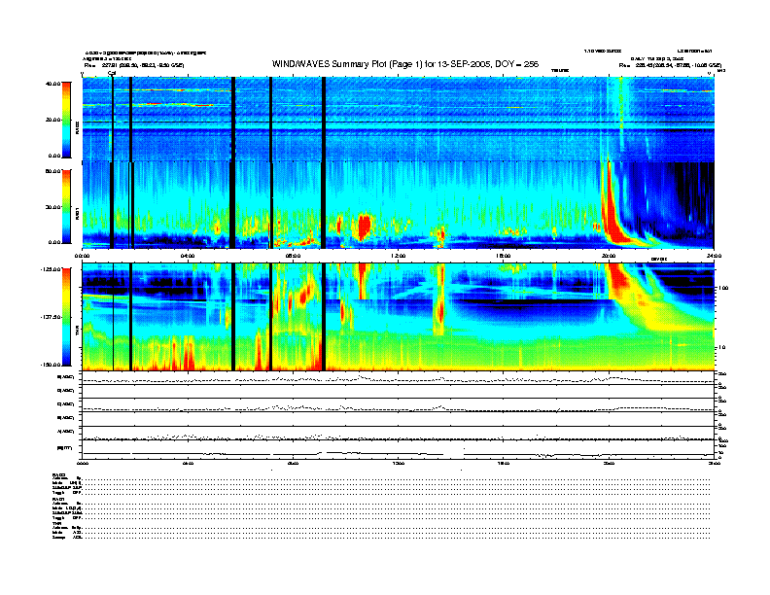The width and height of the screenshot is (770, 595).
Task: Click the 08:00 label under the bottom line plots
Action: click(x=293, y=463)
